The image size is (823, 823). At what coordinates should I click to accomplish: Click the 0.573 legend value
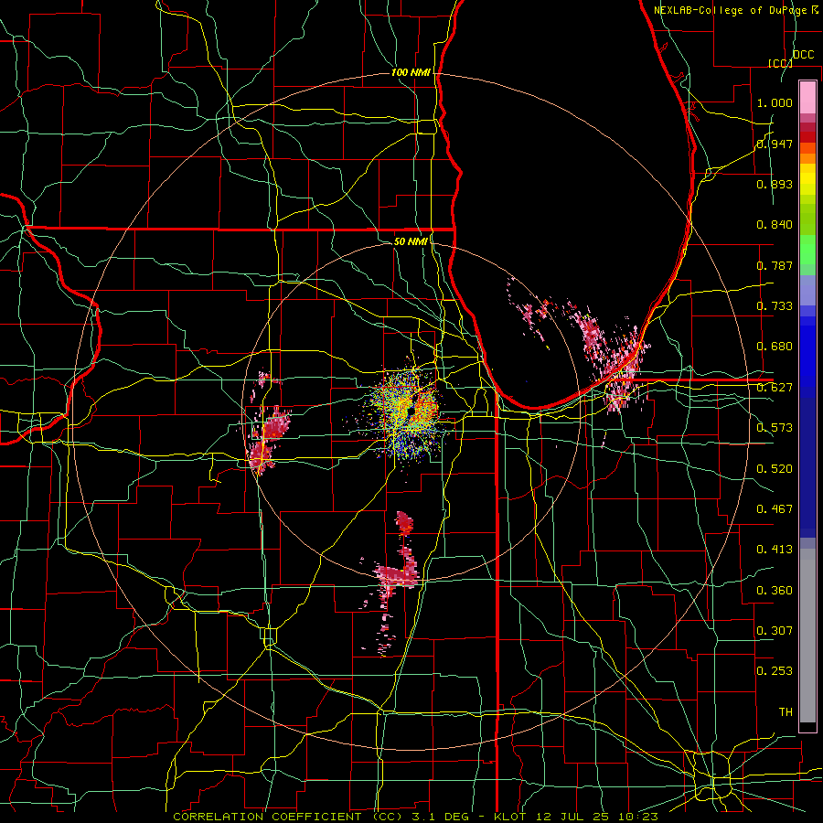coord(775,428)
